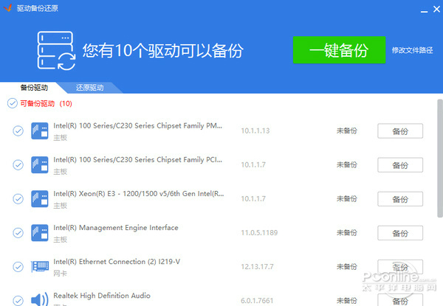Click the 可备份驱动 (10) heading text
Image resolution: width=443 pixels, height=306 pixels.
(x=46, y=103)
